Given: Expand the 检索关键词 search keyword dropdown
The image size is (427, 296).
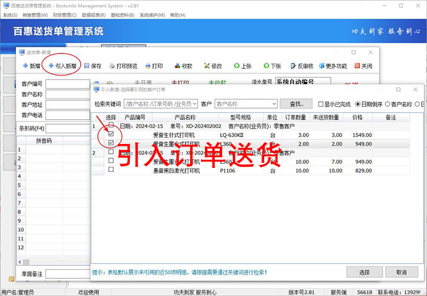Looking at the screenshot, I should pos(195,104).
